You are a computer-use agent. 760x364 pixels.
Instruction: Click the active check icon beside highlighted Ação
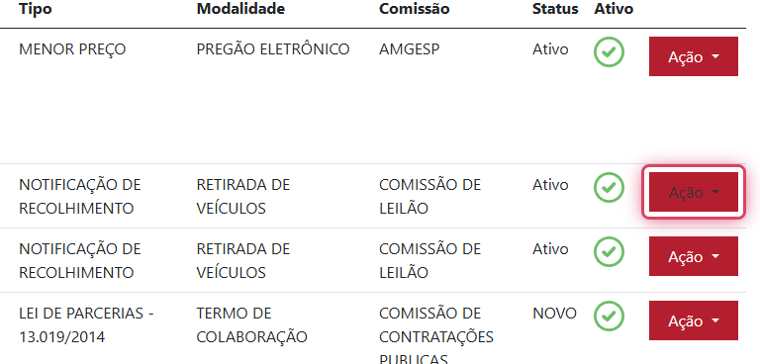(609, 188)
